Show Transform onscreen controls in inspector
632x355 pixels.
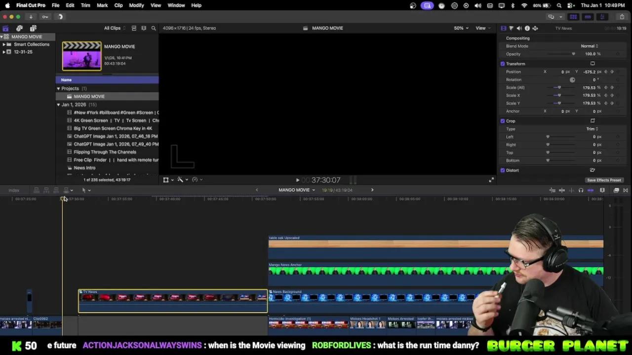(x=592, y=64)
